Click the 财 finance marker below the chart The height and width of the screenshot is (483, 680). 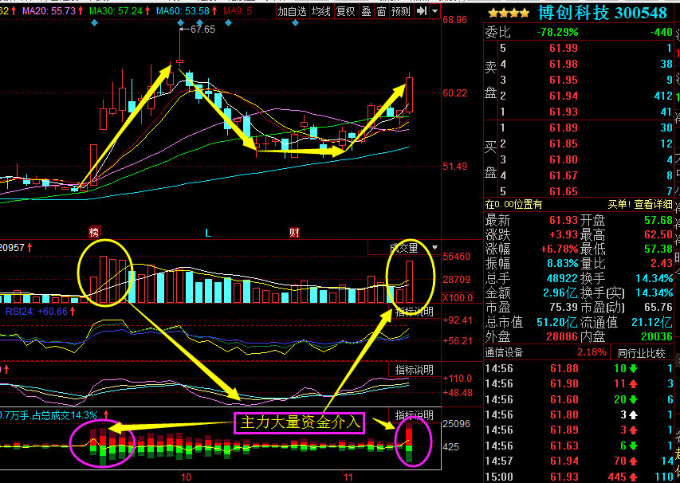point(294,233)
